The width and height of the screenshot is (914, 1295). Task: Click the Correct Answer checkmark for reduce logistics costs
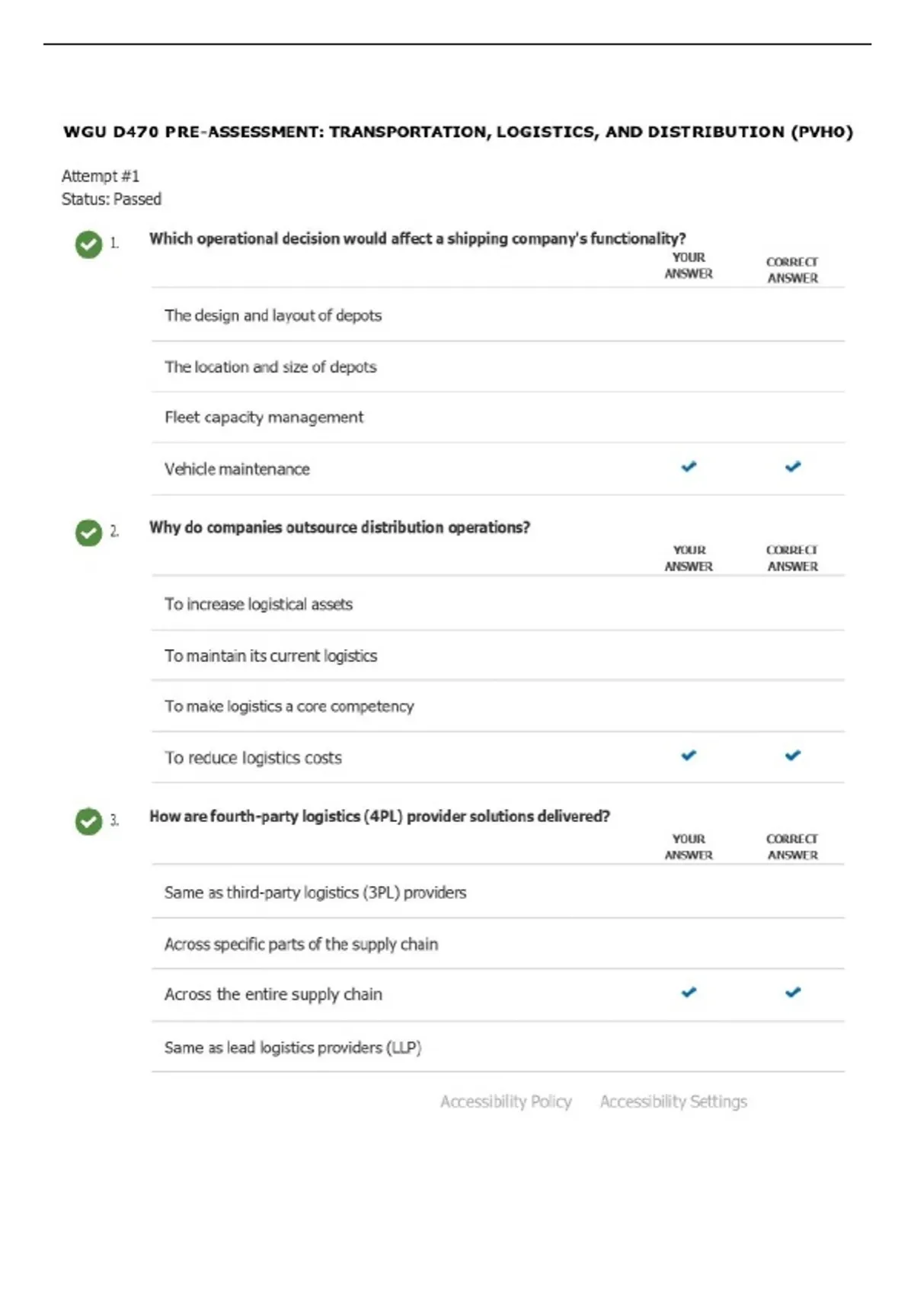(793, 755)
